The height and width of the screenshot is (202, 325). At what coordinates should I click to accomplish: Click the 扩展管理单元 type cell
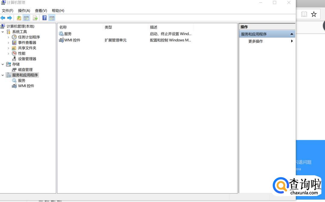click(116, 40)
